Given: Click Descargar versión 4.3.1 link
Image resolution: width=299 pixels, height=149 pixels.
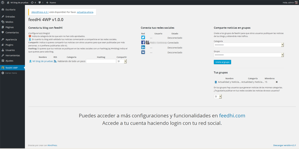Looking at the screenshot, I should [285, 145].
